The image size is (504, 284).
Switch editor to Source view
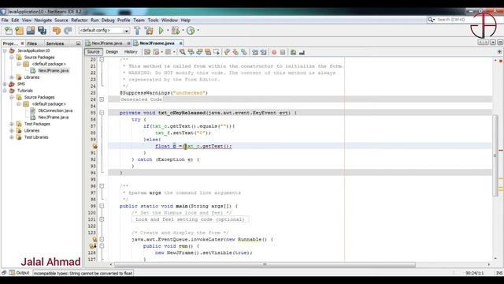click(x=93, y=52)
